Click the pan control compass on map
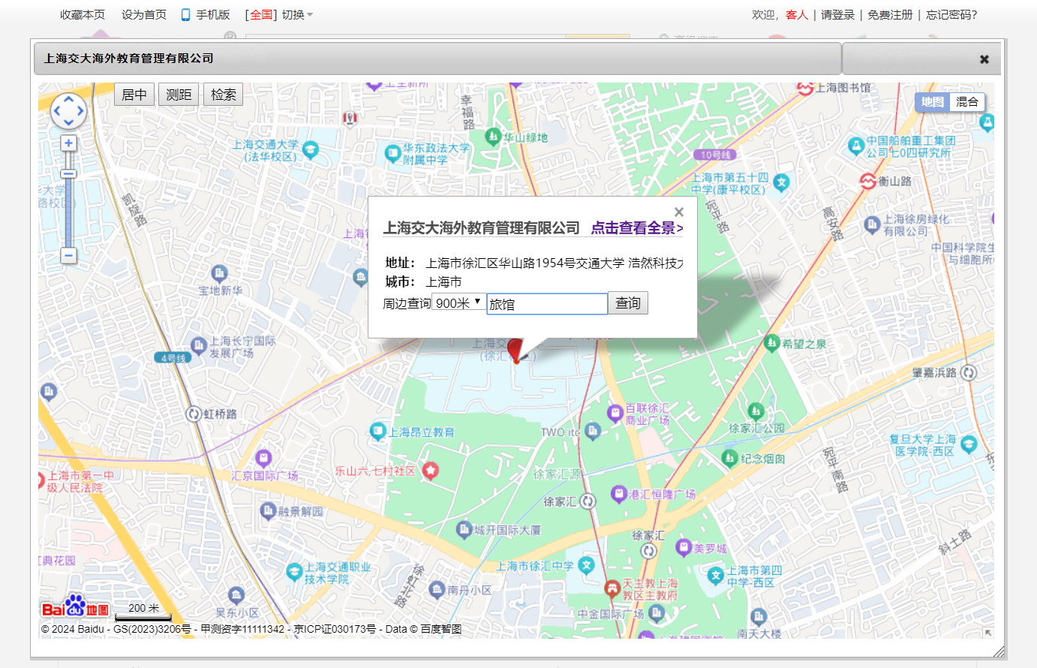Viewport: 1037px width, 668px height. coord(68,111)
